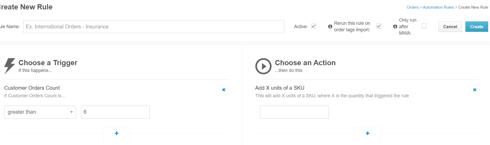Viewport: 490px width, 145px height.
Task: Click the Create button
Action: pos(477,27)
